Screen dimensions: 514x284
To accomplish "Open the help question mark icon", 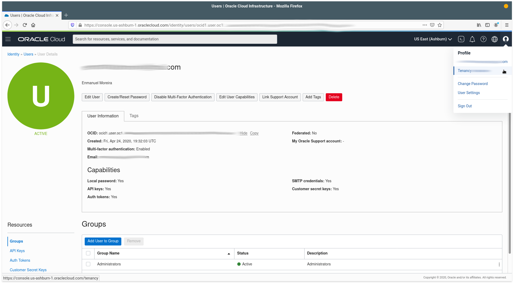I will (x=483, y=39).
